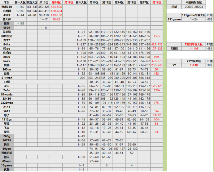Select the red "373-379" cell
The height and width of the screenshot is (172, 214).
coord(157,61)
